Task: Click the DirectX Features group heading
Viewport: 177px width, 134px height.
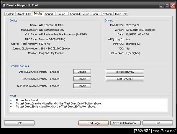Action: pyautogui.click(x=19, y=66)
